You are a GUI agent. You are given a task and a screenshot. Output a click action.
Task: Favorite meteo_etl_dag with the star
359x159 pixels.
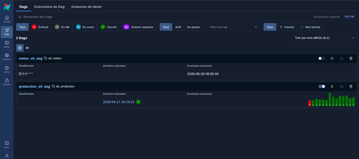342,58
